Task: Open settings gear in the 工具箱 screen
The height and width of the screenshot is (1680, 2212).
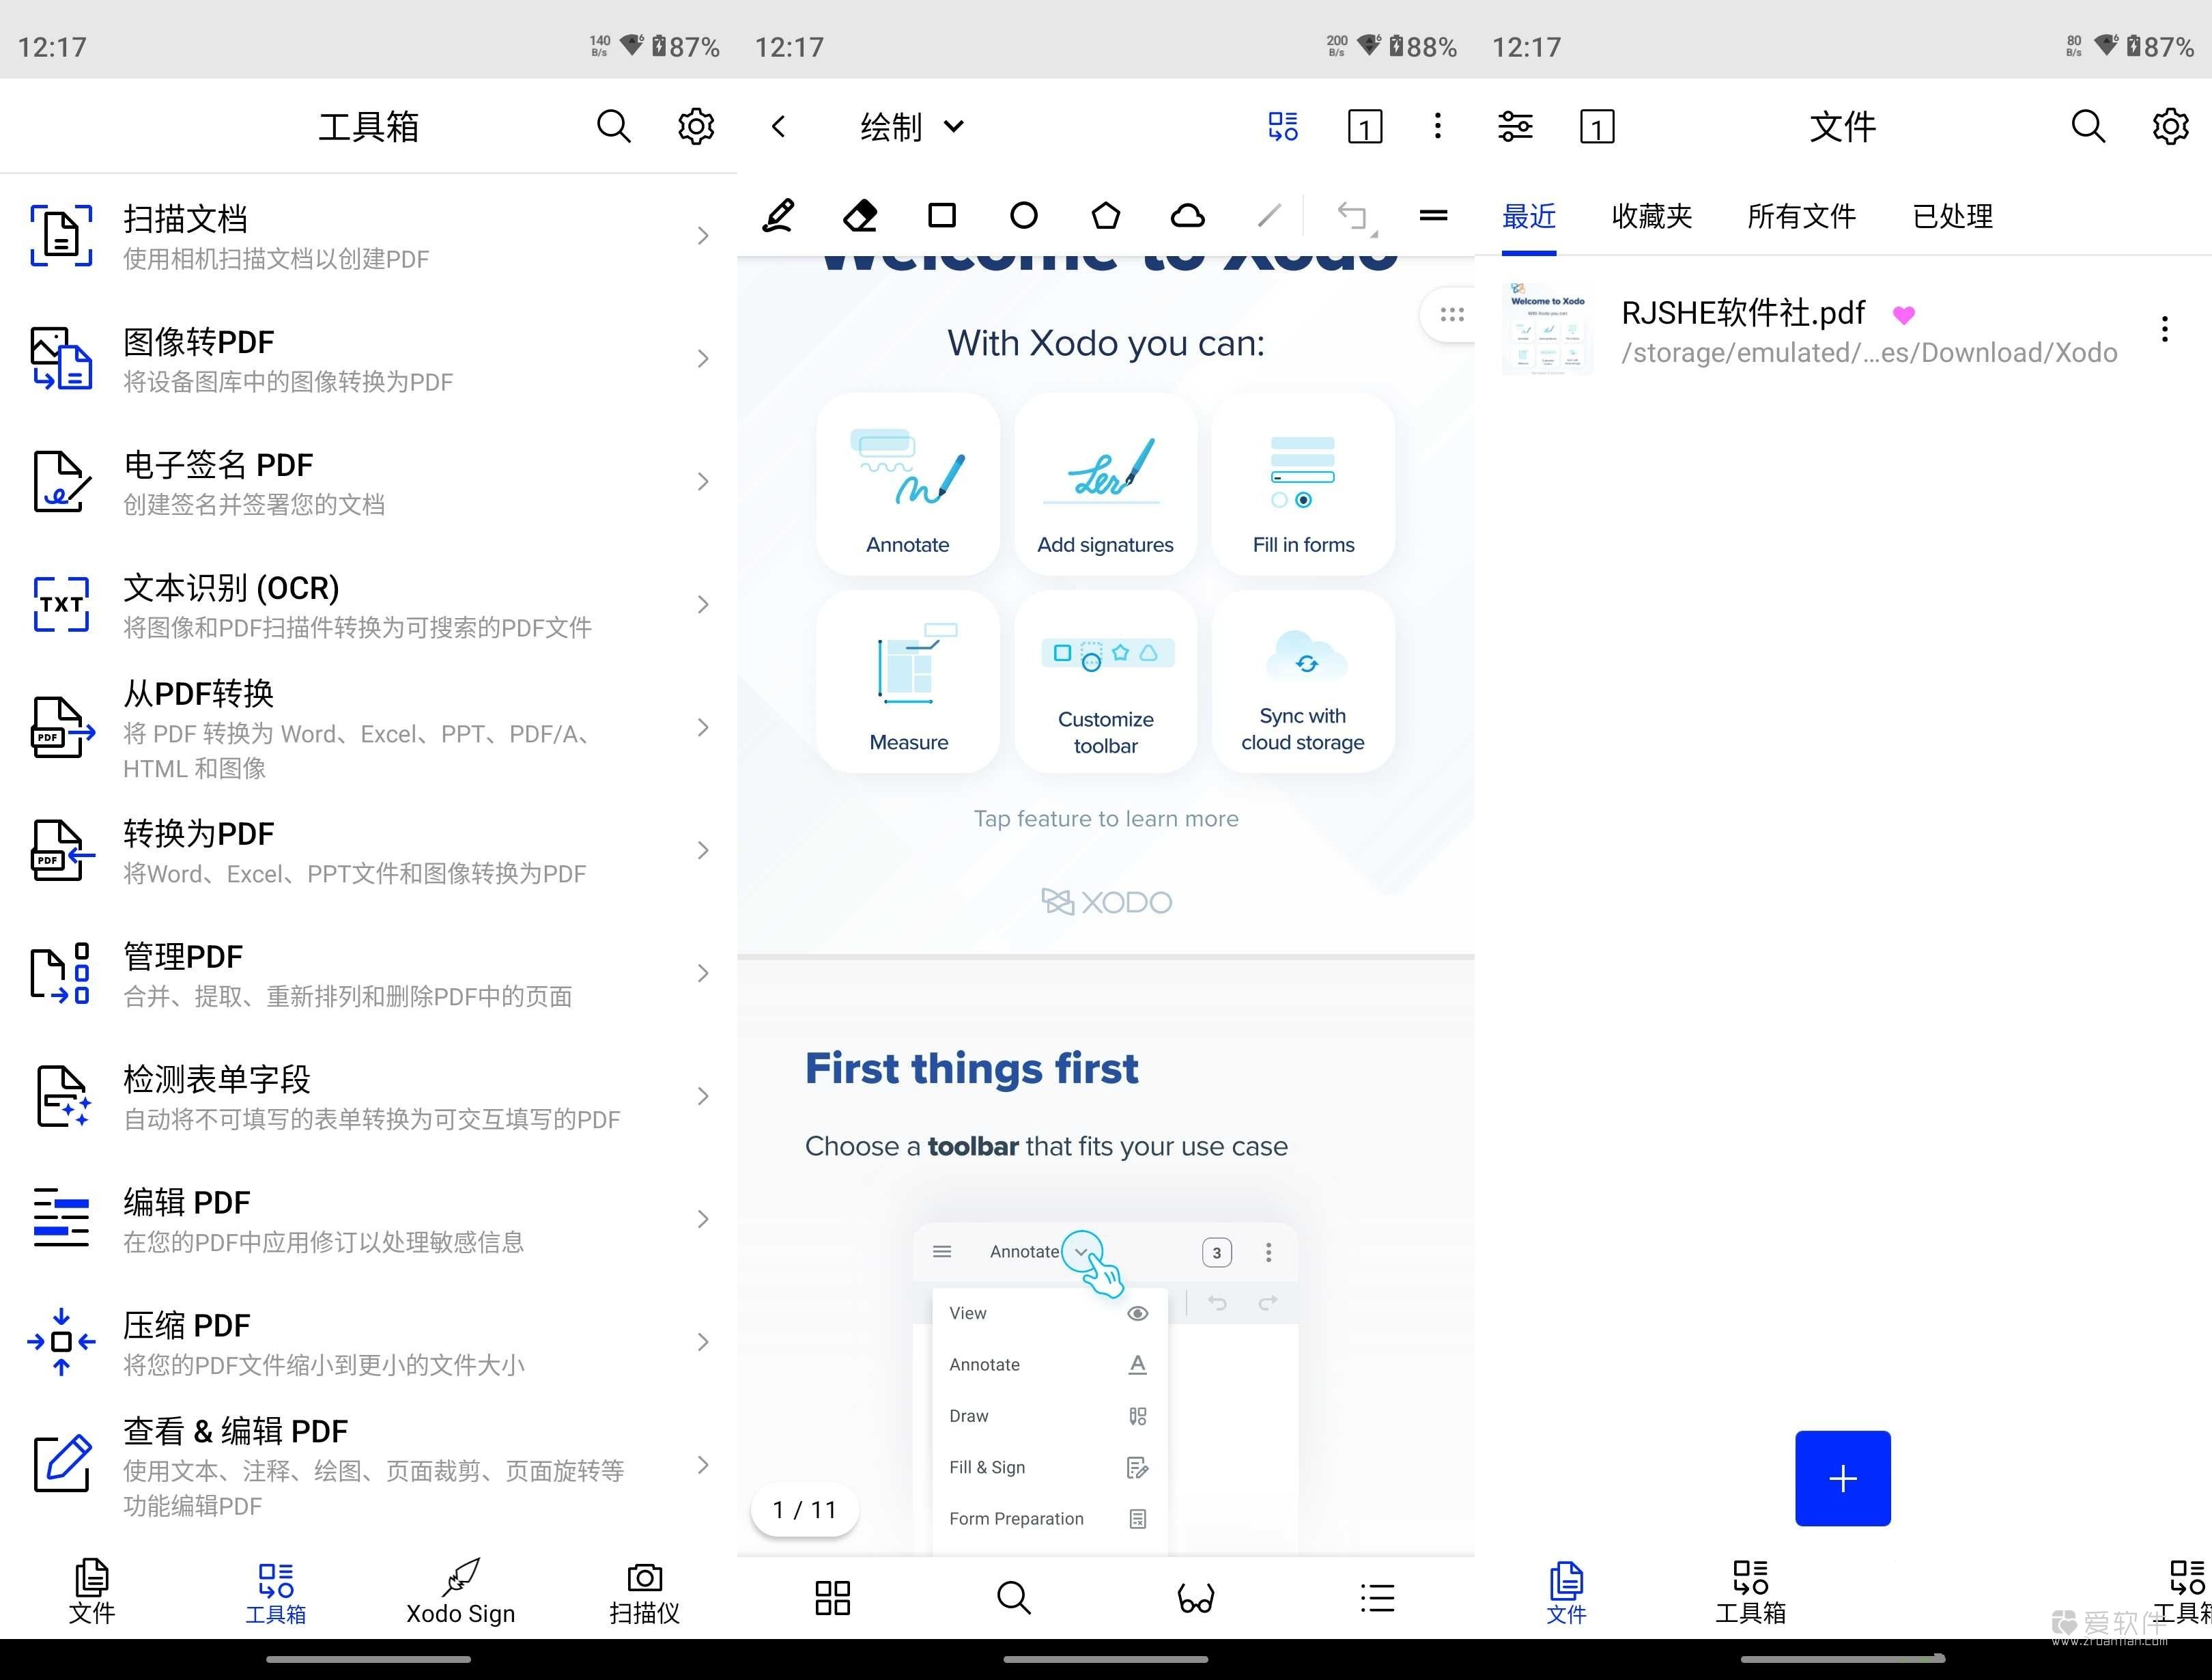Action: click(x=696, y=127)
